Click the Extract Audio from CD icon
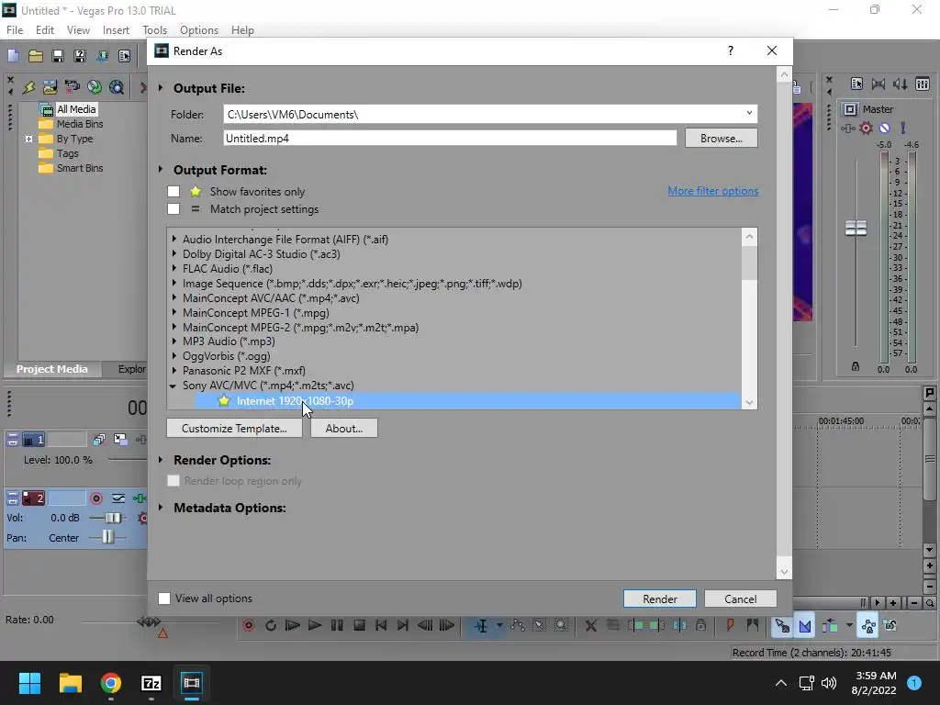Screen dimensions: 940x705 click(95, 87)
